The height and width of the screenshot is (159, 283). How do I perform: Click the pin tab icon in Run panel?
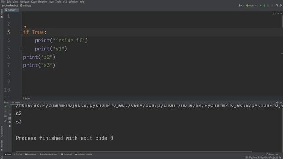click(x=5, y=121)
